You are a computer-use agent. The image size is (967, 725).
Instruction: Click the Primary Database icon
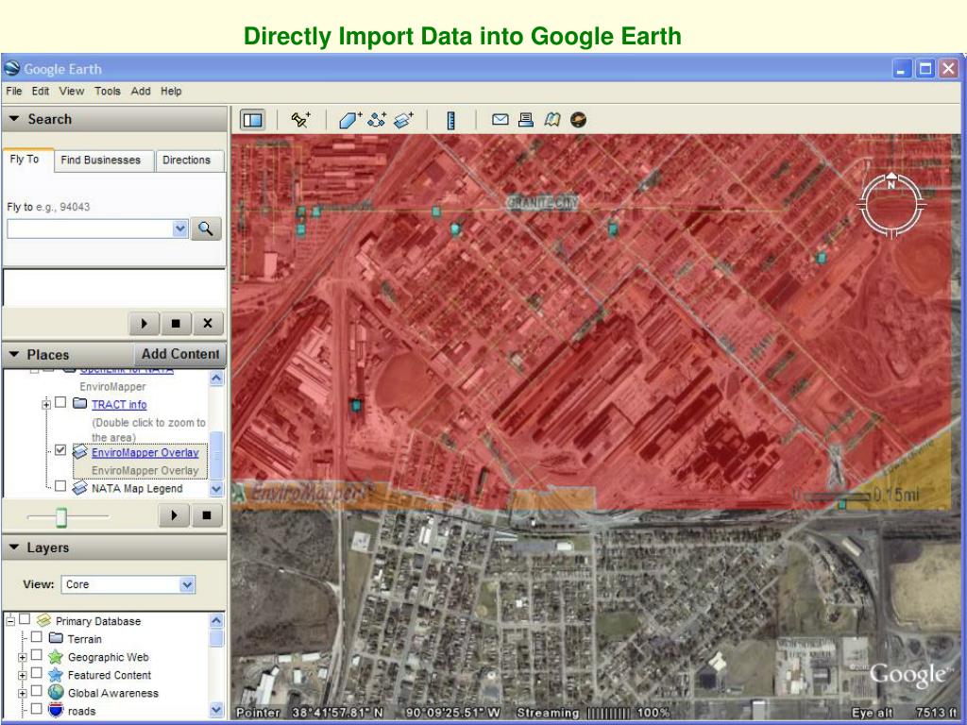click(x=43, y=620)
